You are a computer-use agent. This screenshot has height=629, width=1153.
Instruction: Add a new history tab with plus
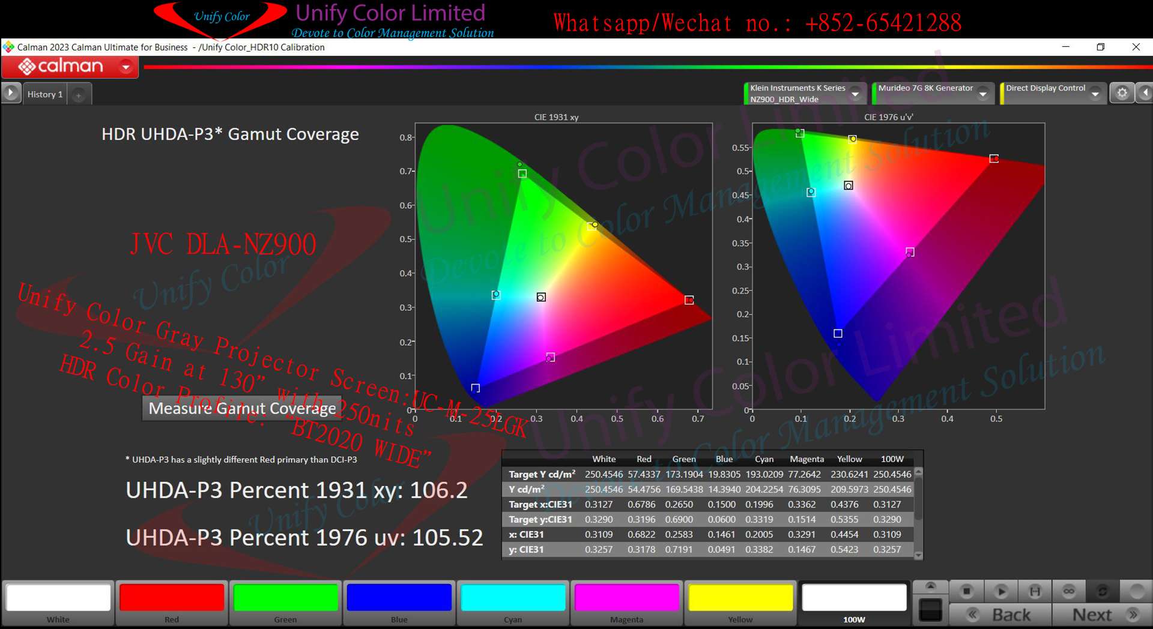click(x=79, y=95)
